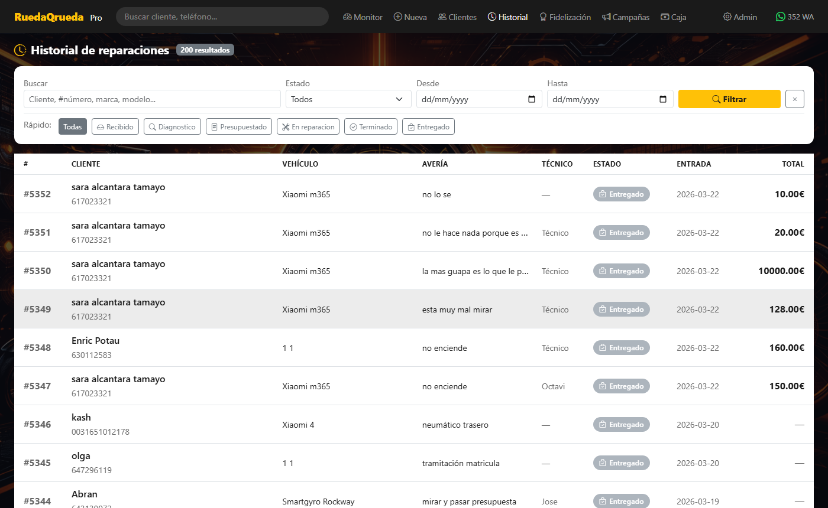Switch to the Clientes section

pos(457,17)
